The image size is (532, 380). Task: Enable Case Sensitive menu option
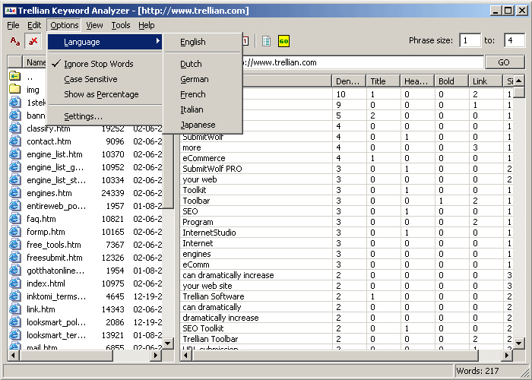coord(104,79)
